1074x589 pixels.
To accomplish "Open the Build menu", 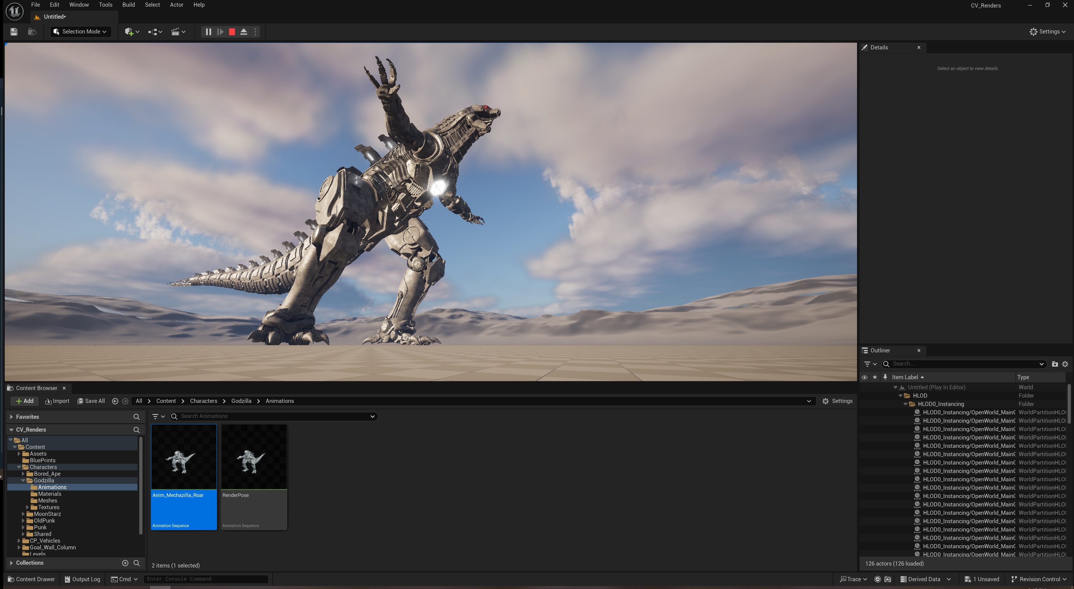I will (128, 4).
